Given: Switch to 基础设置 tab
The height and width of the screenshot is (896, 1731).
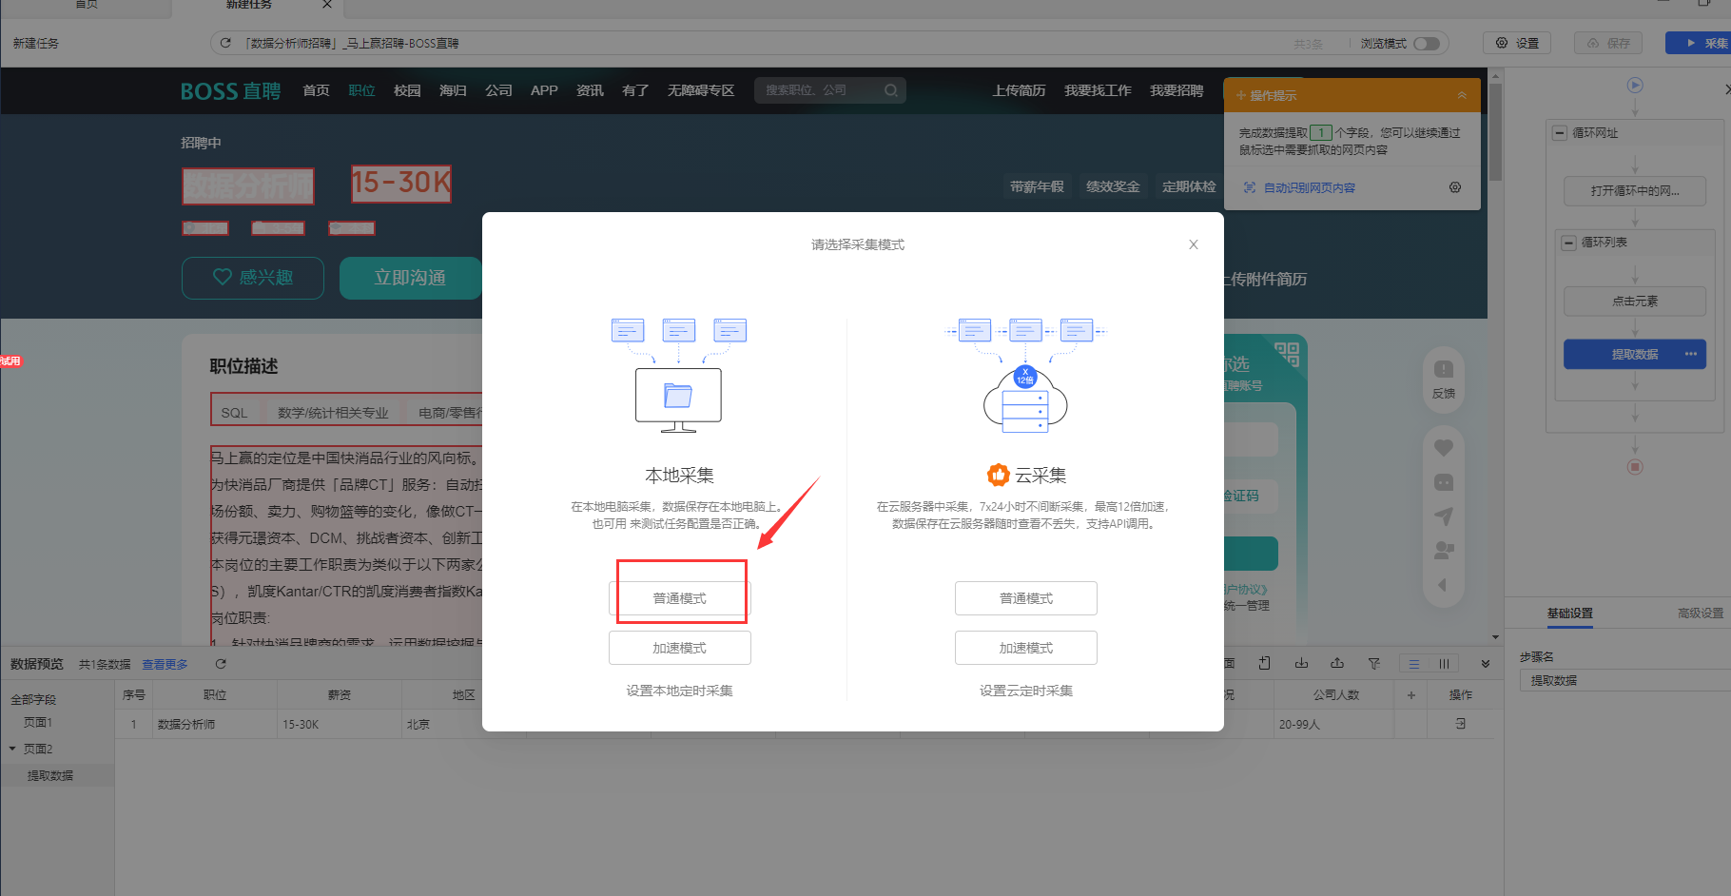Looking at the screenshot, I should pyautogui.click(x=1569, y=614).
